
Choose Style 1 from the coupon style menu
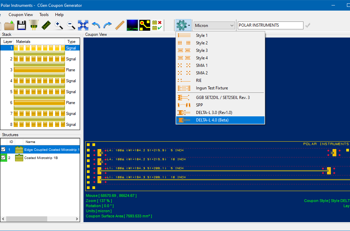(x=220, y=35)
